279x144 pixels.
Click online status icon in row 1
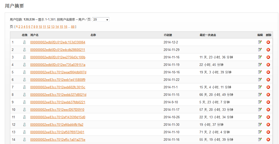pyautogui.click(x=25, y=42)
